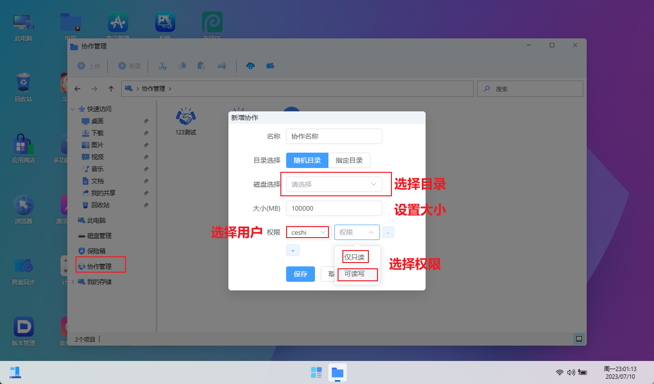Select 协作管理 in the sidebar
The image size is (654, 384).
coord(99,266)
